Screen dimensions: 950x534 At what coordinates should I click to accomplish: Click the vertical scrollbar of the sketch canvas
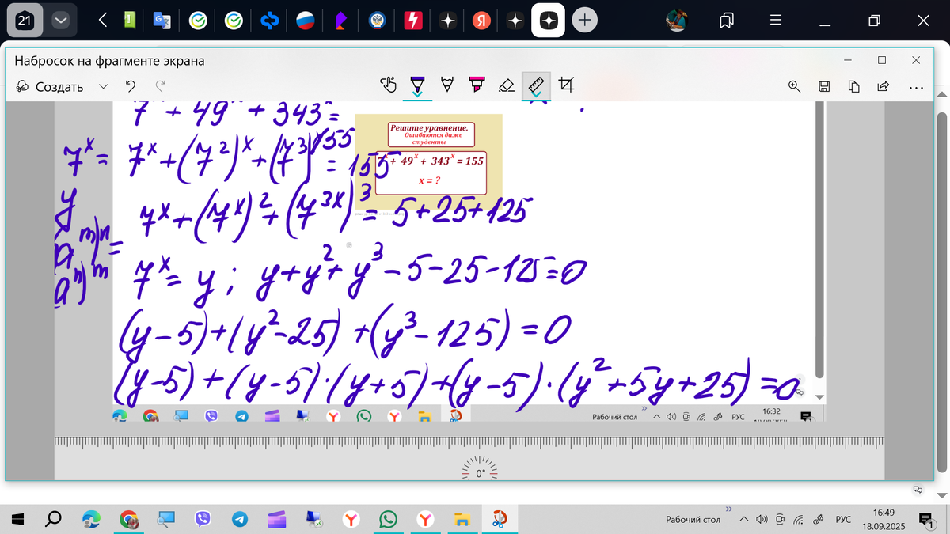click(820, 240)
